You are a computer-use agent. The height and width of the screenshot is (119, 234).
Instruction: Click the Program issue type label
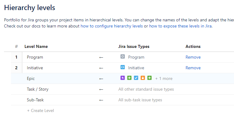coord(136,57)
